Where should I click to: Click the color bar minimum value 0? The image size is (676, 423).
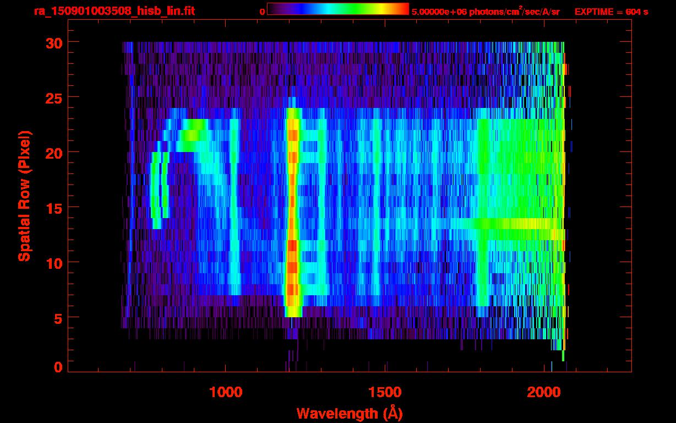(262, 12)
